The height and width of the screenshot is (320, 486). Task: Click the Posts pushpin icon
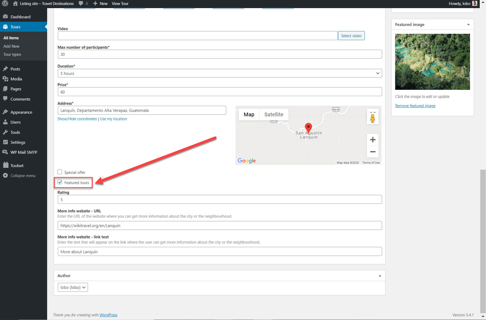point(5,69)
